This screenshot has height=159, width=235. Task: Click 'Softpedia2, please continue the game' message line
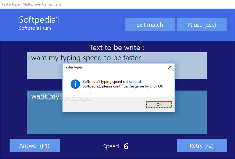tap(123, 86)
